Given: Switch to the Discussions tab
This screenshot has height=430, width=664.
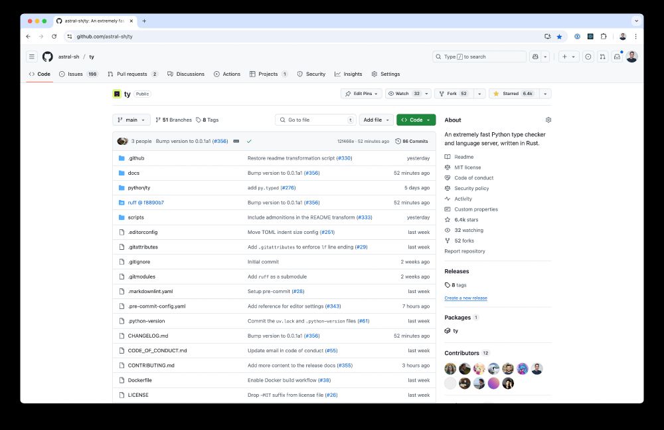Looking at the screenshot, I should click(186, 74).
